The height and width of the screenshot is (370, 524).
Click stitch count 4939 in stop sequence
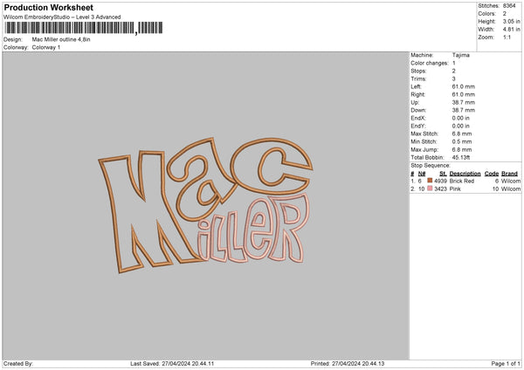click(x=440, y=181)
